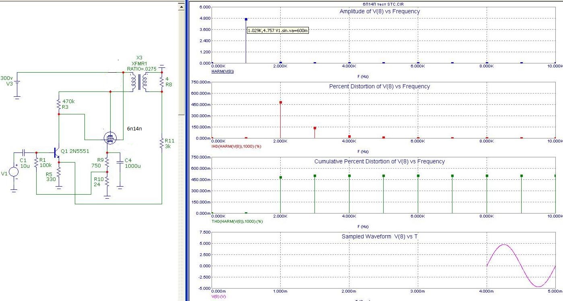Select the R9 resistor symbol

107,163
